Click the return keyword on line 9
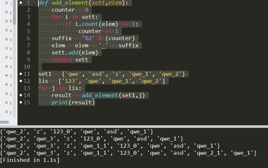 tap(62, 60)
